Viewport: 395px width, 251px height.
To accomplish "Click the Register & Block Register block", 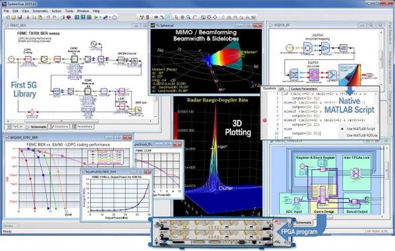I will (315, 166).
